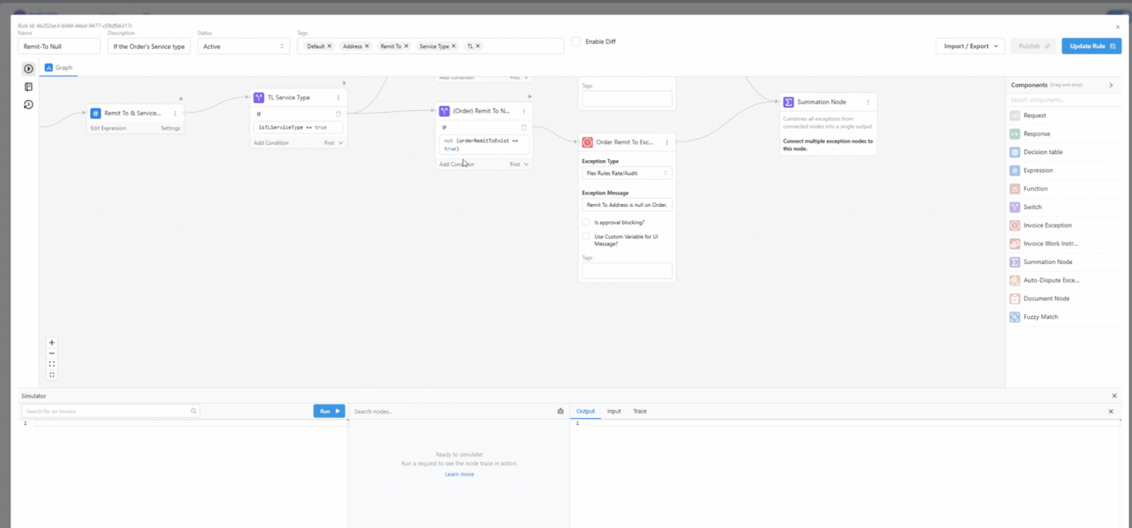The height and width of the screenshot is (528, 1132).
Task: Open the Exception Type dropdown
Action: (627, 173)
